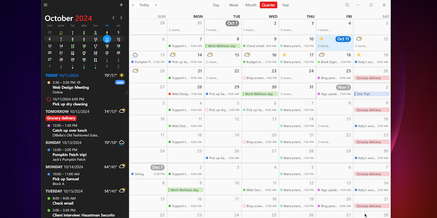Expand '2 more...' on Nov 15
Viewport: 437px width, 218px height.
(x=324, y=126)
